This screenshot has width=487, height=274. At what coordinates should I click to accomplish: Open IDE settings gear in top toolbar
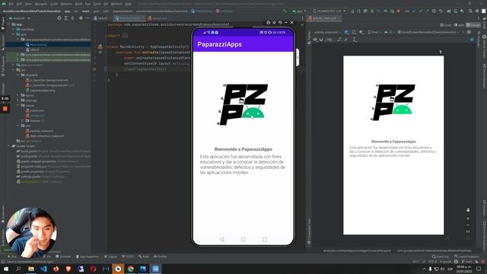(477, 11)
